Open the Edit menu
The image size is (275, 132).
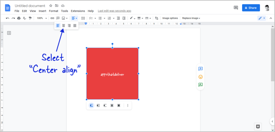[25, 11]
